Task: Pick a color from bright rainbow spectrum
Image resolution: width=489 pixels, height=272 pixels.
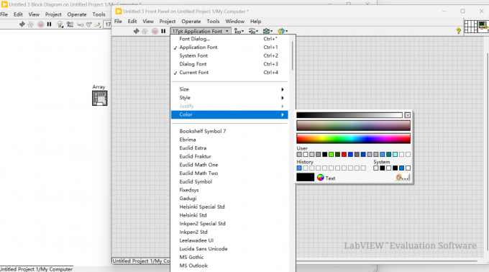Action: (353, 138)
